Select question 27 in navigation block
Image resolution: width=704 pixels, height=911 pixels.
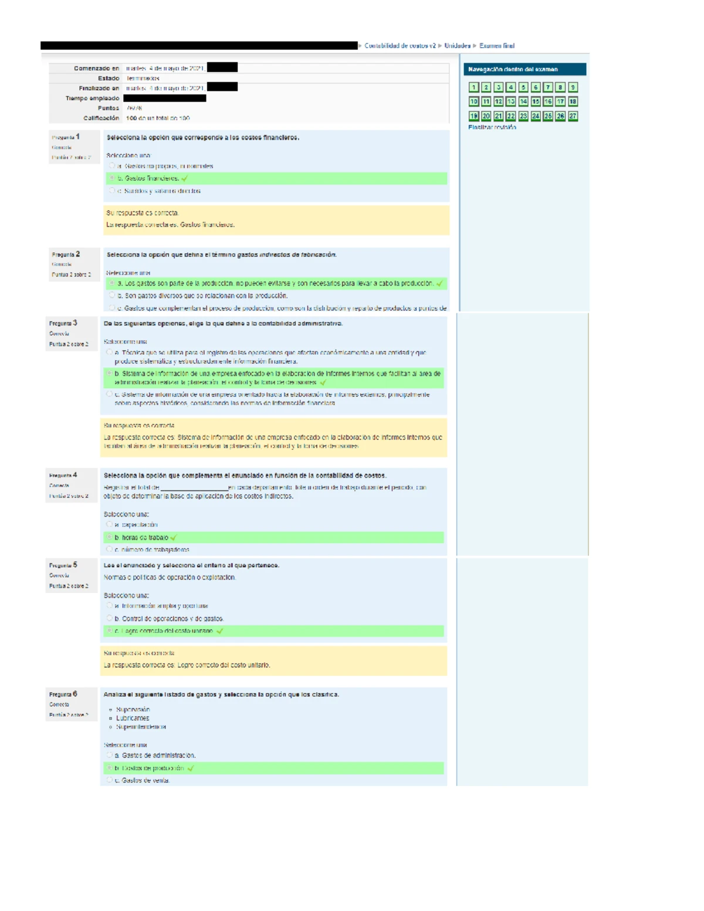tap(573, 116)
